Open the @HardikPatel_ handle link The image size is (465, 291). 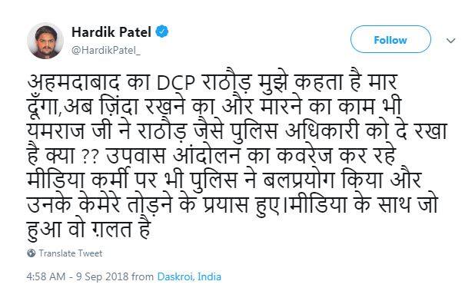click(106, 51)
